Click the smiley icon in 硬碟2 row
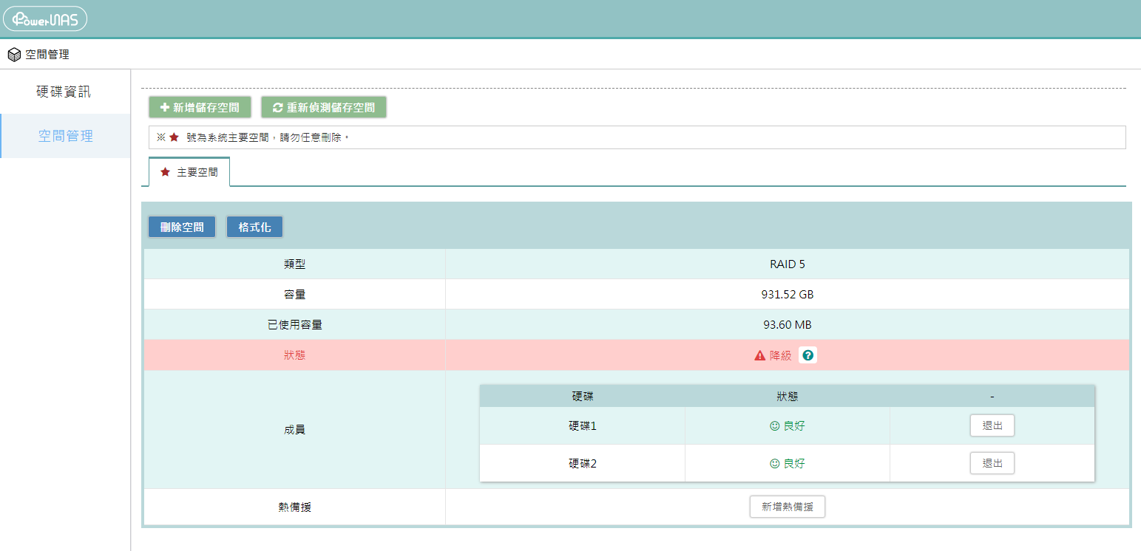 (x=775, y=464)
